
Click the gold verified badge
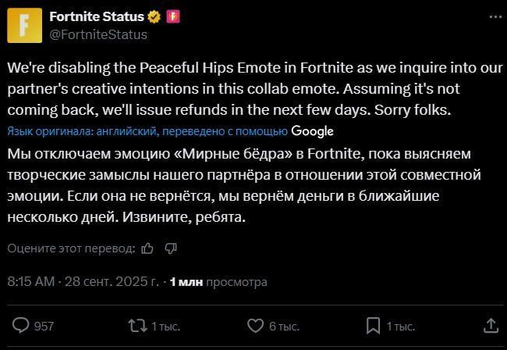[x=156, y=17]
